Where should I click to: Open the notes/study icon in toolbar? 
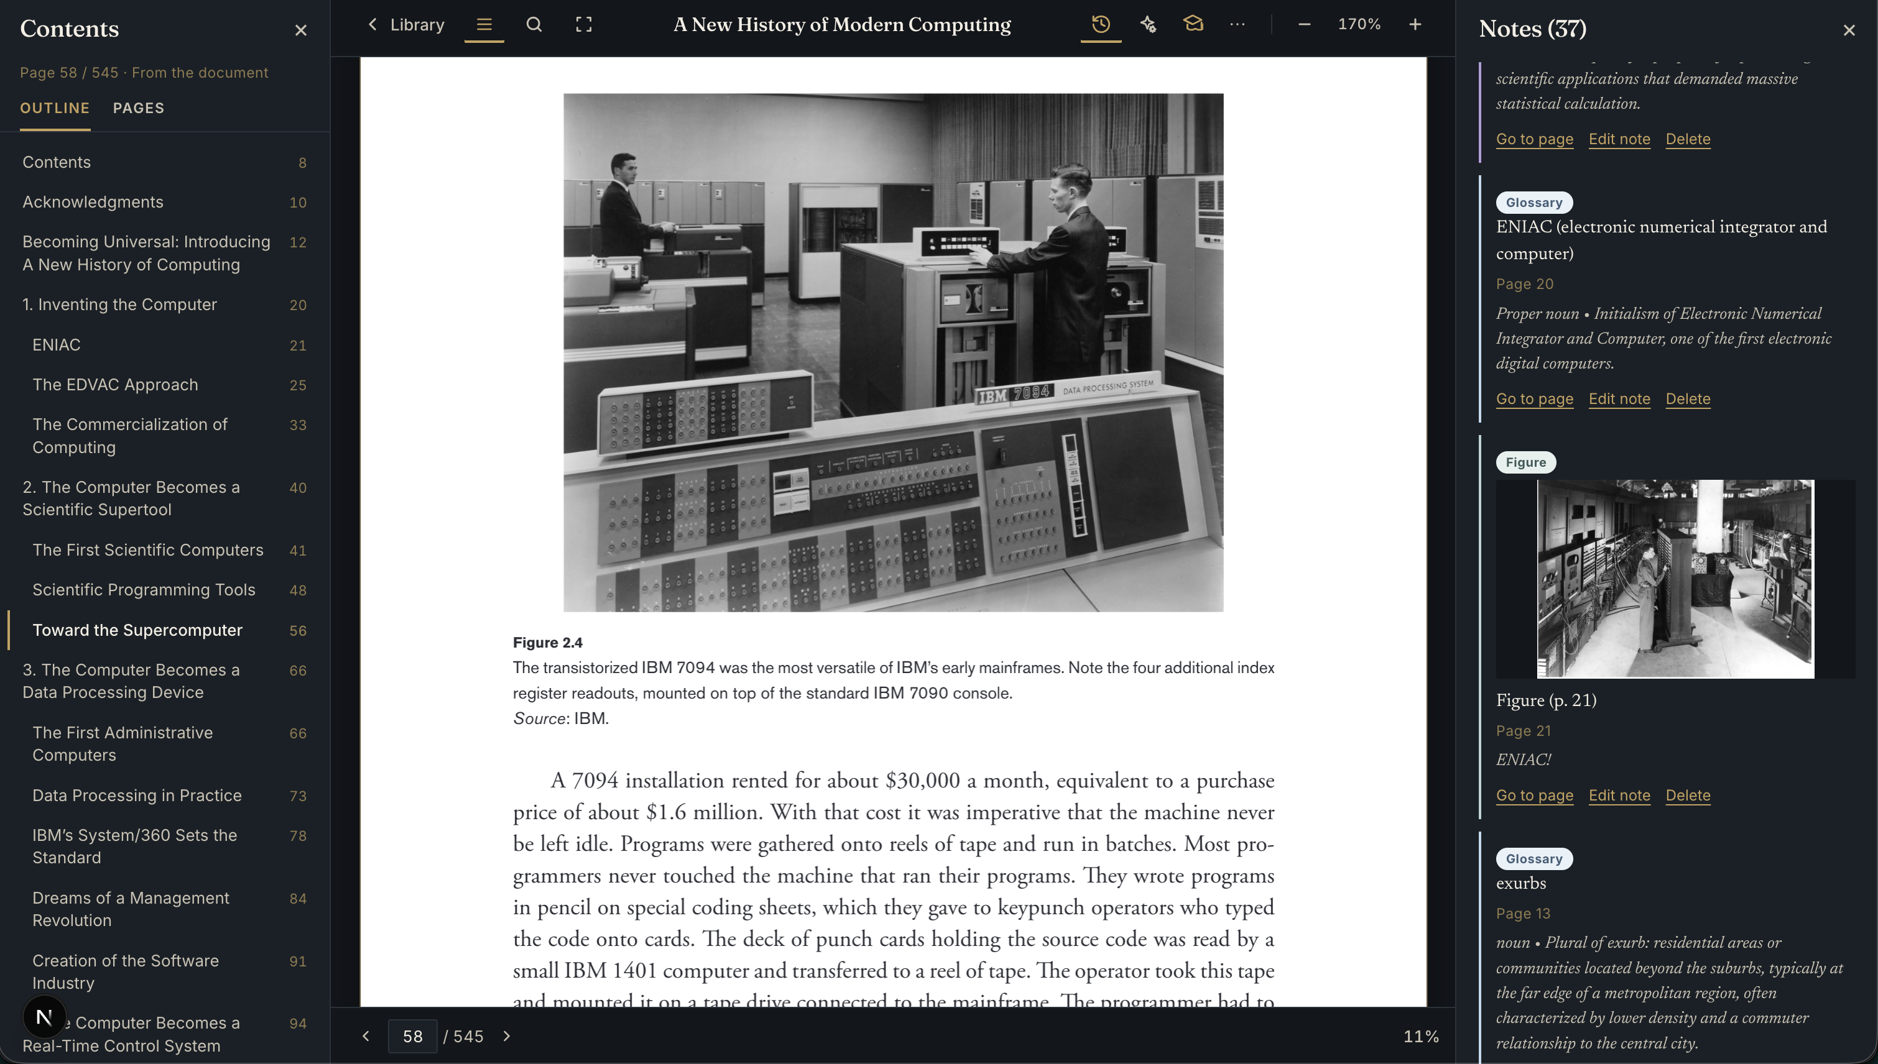tap(1193, 25)
